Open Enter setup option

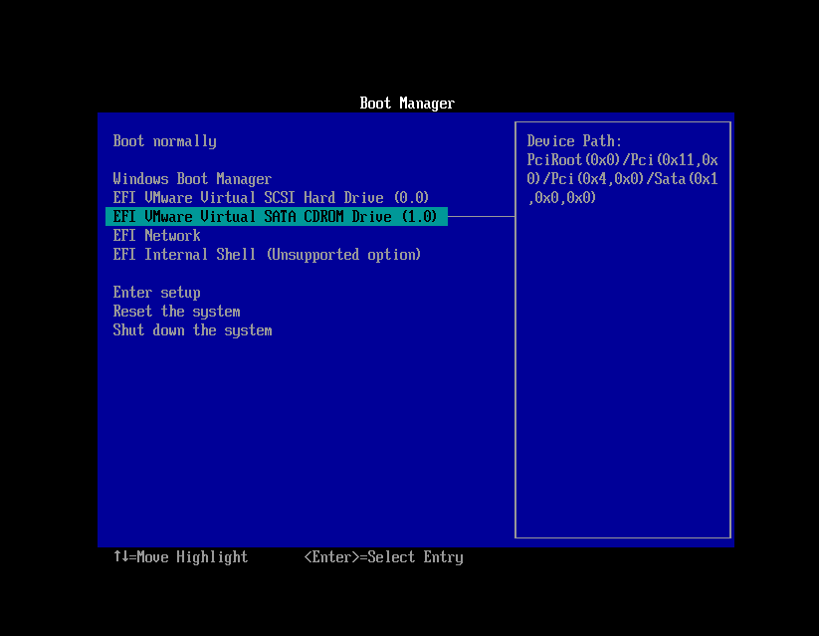(x=156, y=293)
